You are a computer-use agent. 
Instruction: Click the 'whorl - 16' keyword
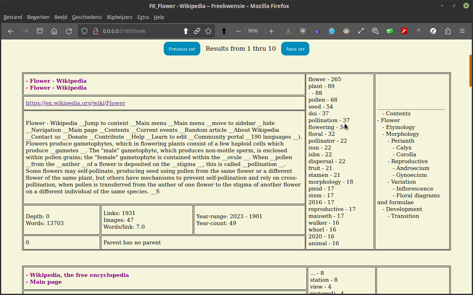[x=322, y=229]
